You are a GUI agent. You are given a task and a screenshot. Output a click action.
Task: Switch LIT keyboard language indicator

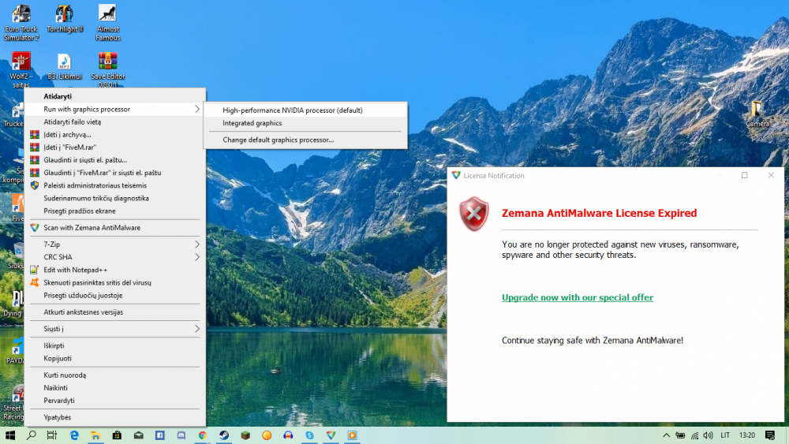click(x=725, y=435)
